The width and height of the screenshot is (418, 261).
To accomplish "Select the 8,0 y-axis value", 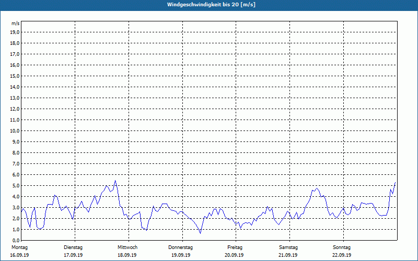I will 16,152.
